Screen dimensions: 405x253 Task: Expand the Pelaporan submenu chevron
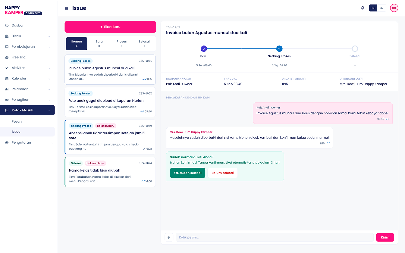pyautogui.click(x=49, y=89)
